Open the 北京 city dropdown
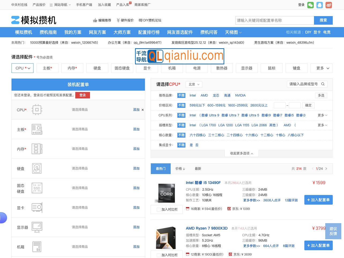Viewport: 344px width, 258px height. [x=194, y=84]
